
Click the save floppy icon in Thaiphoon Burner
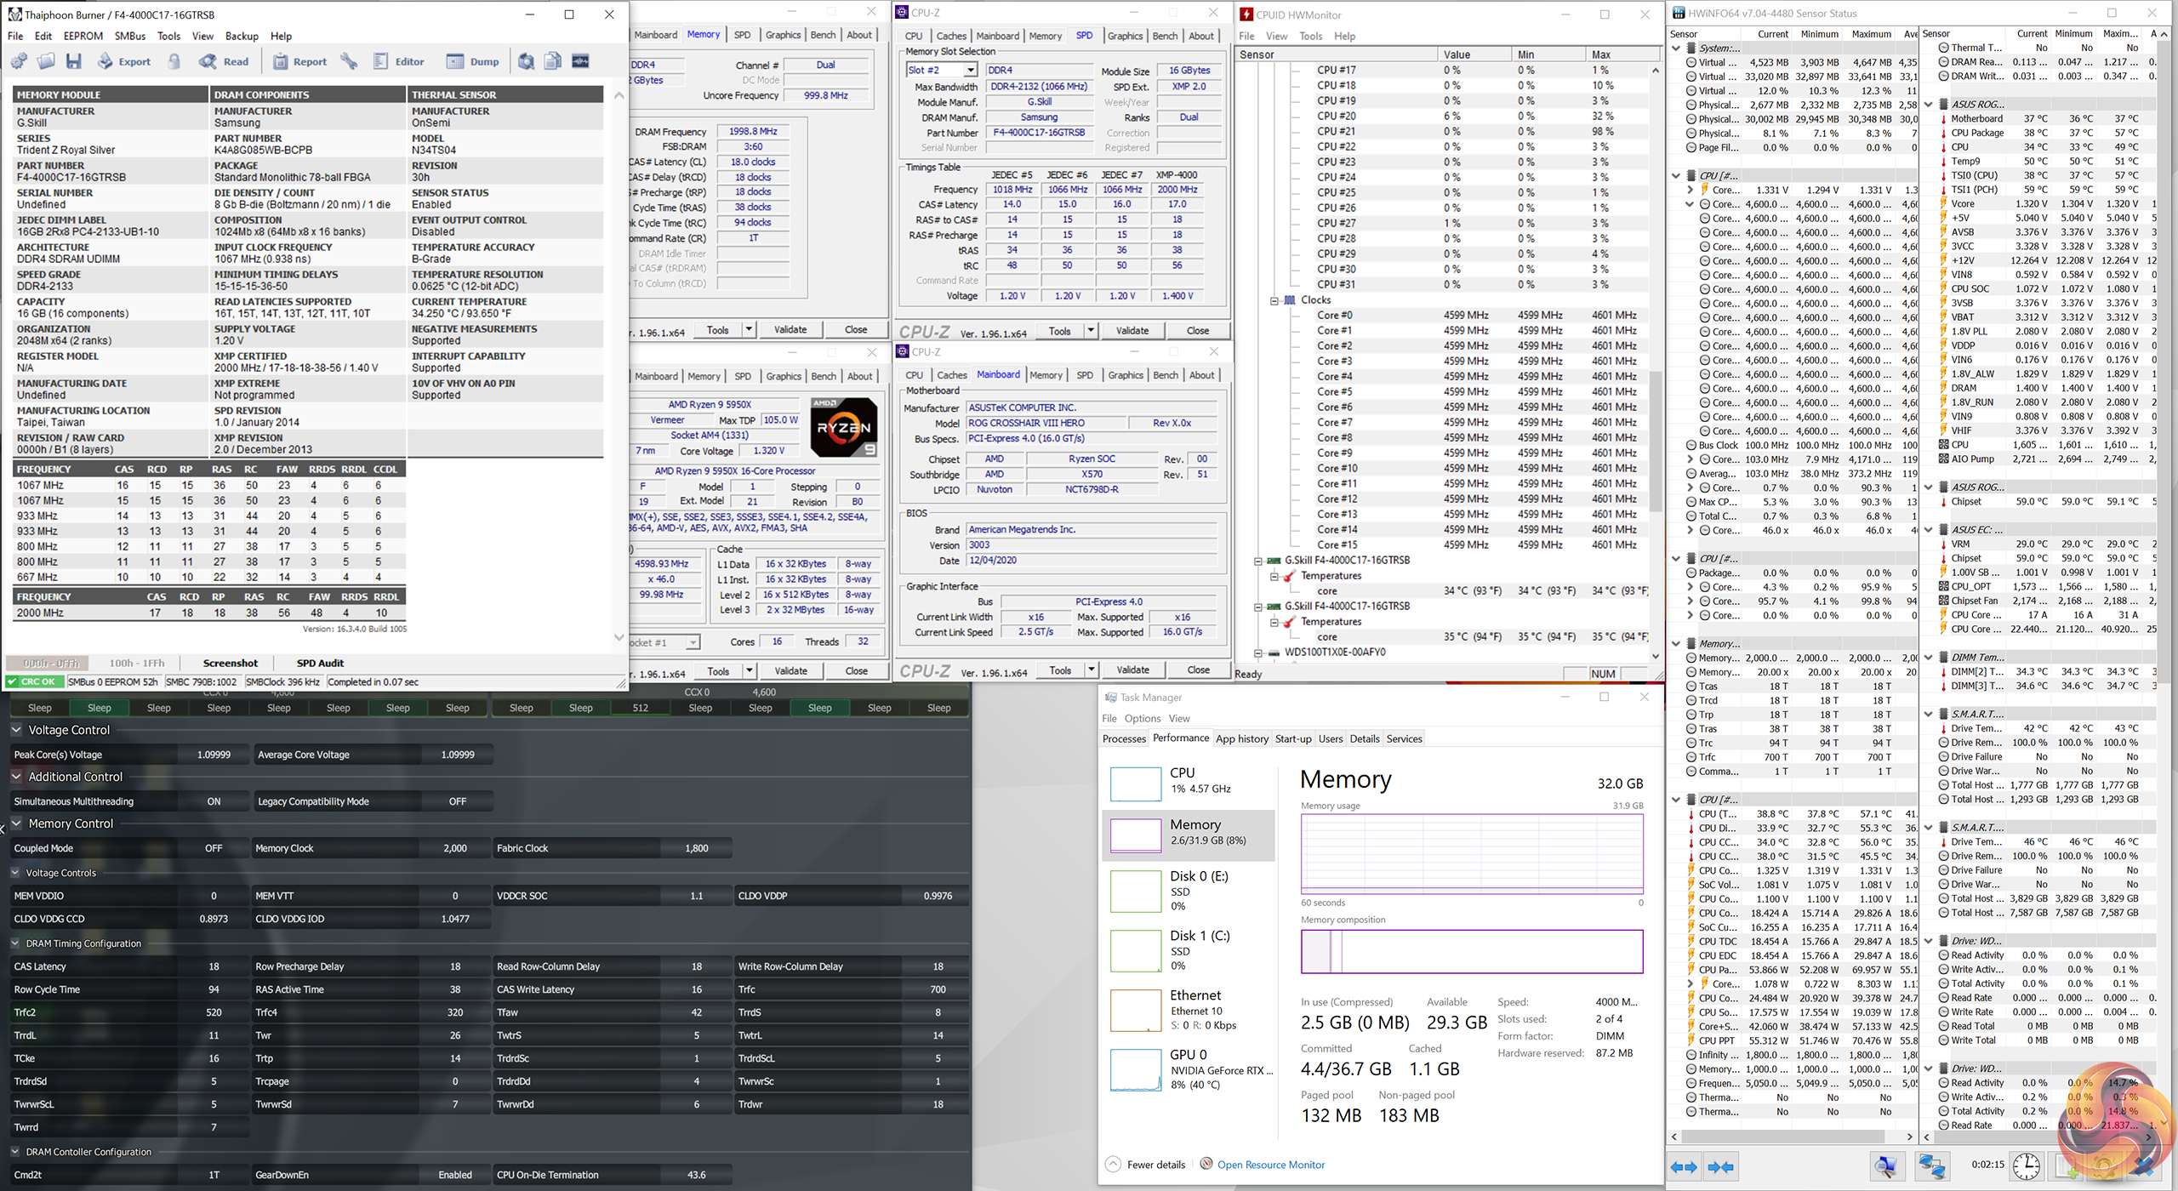pyautogui.click(x=74, y=61)
